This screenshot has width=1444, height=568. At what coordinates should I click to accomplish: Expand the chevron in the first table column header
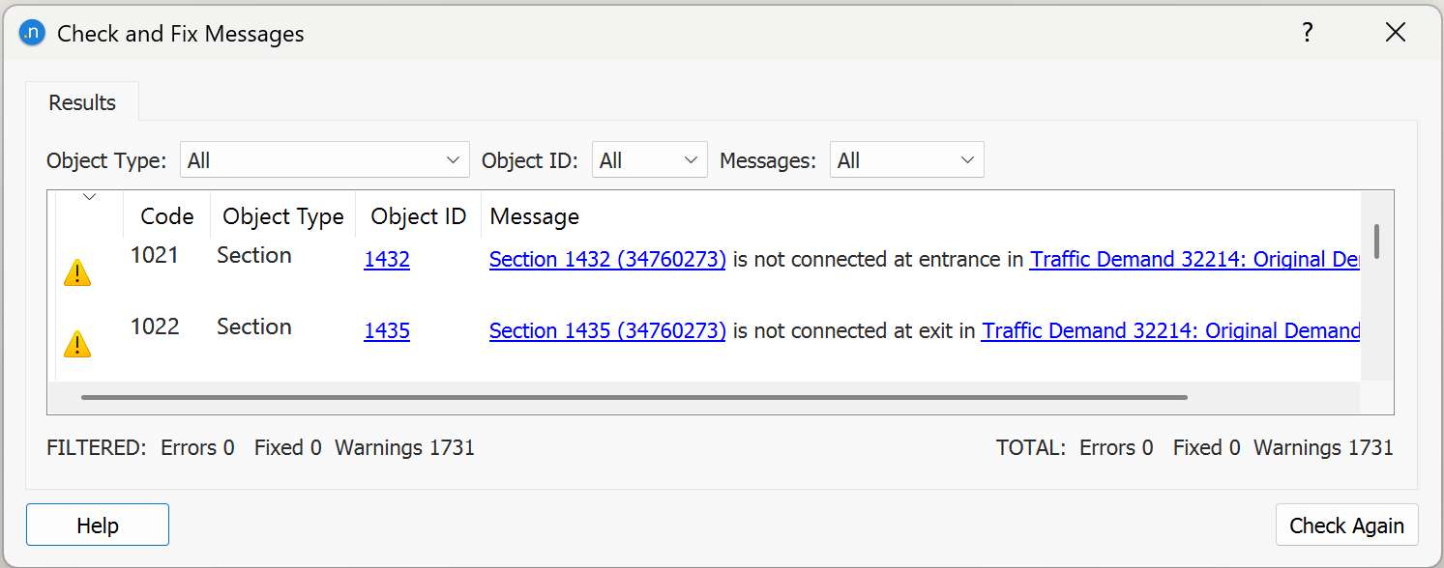89,197
